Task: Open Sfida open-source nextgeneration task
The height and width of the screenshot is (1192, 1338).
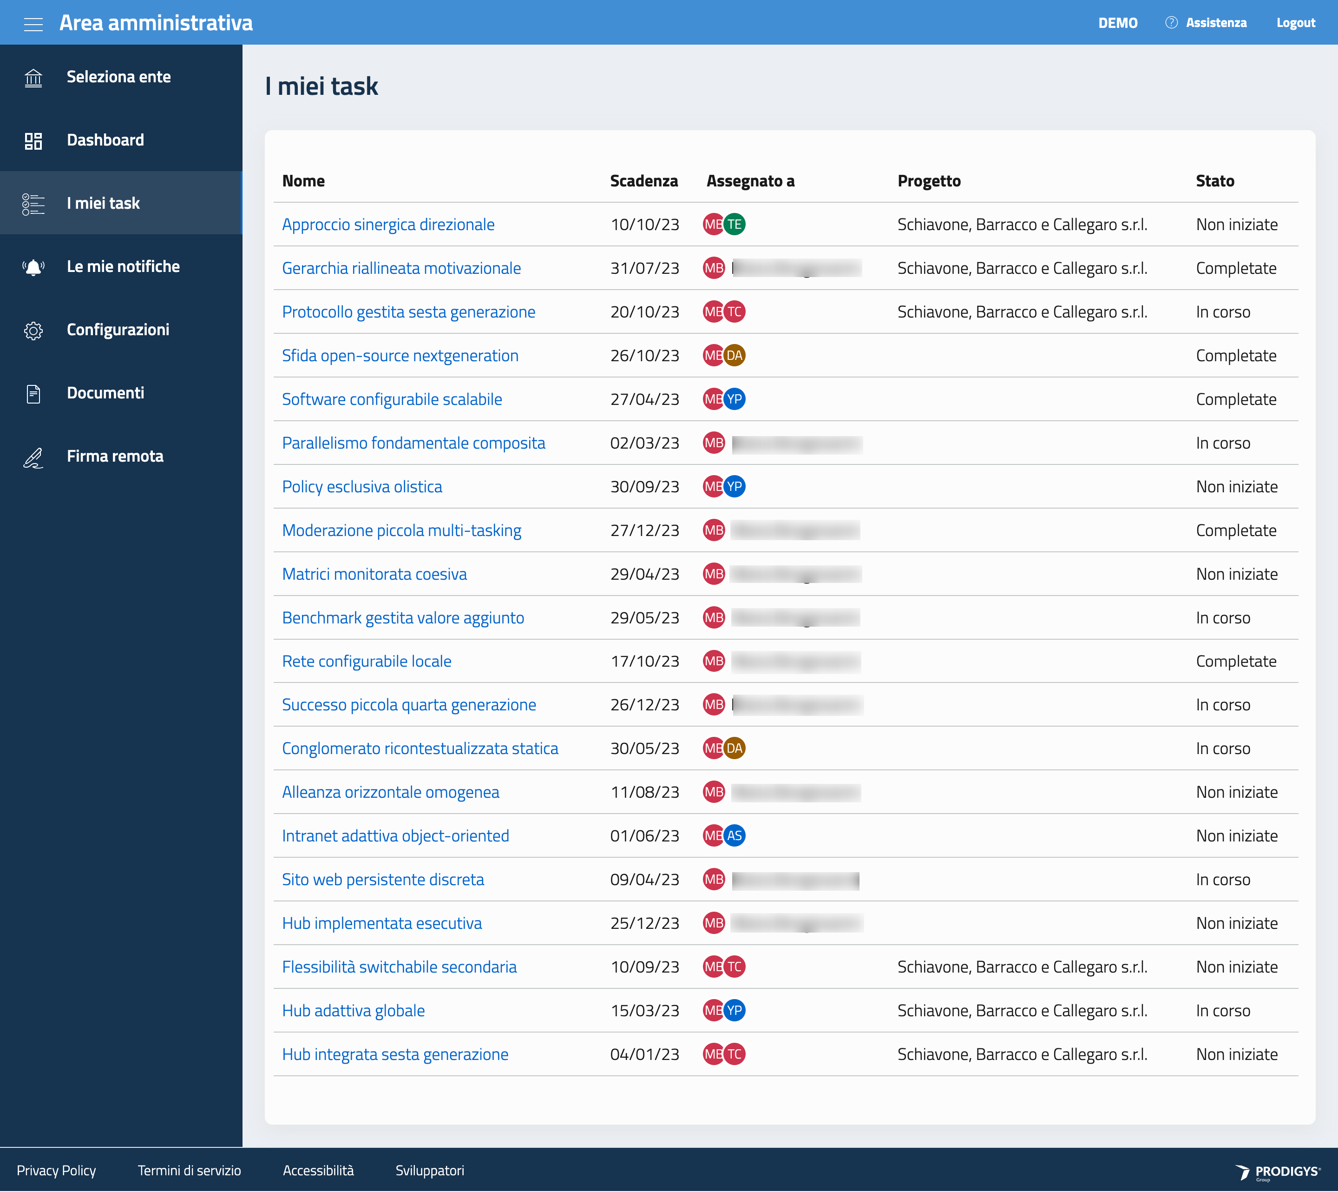Action: coord(400,356)
